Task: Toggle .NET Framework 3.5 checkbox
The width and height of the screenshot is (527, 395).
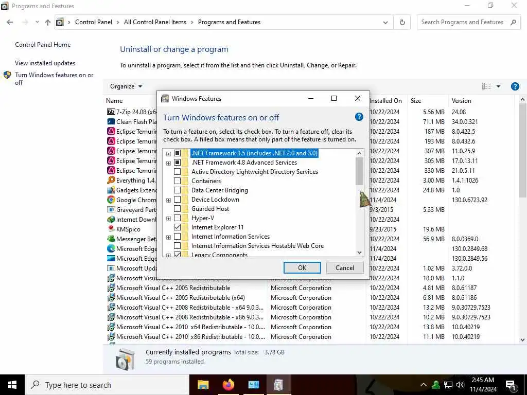Action: coord(177,153)
